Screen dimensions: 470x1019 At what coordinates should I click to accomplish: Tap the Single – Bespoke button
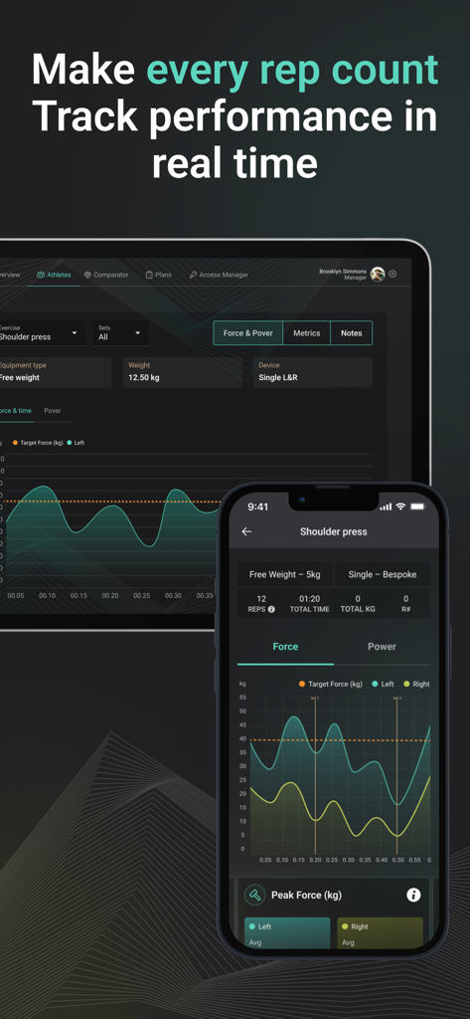pyautogui.click(x=383, y=574)
